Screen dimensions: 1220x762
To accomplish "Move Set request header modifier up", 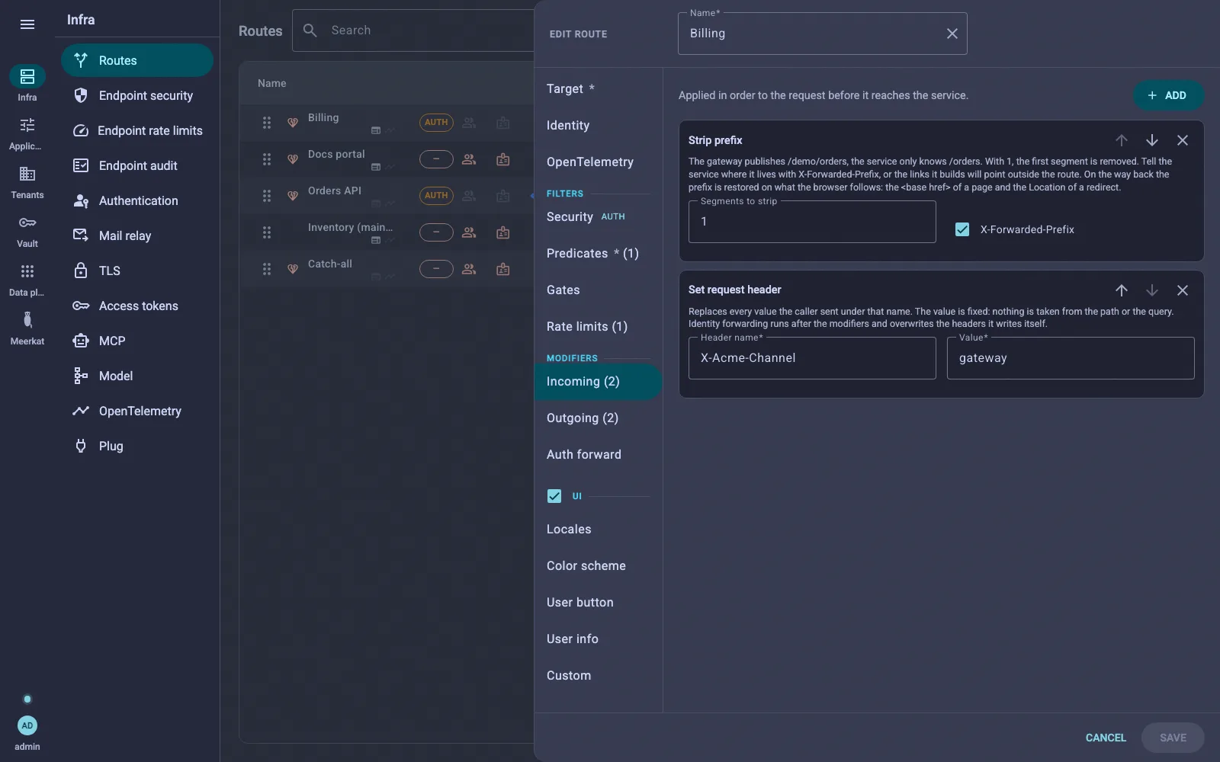I will coord(1121,290).
